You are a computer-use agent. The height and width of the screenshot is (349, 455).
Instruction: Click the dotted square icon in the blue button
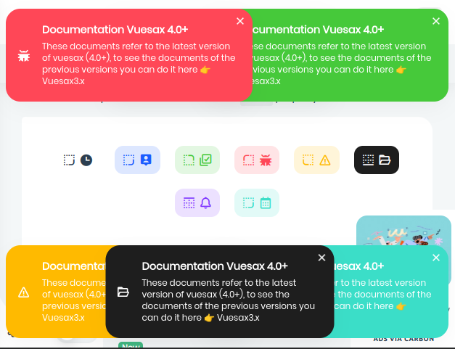[128, 160]
